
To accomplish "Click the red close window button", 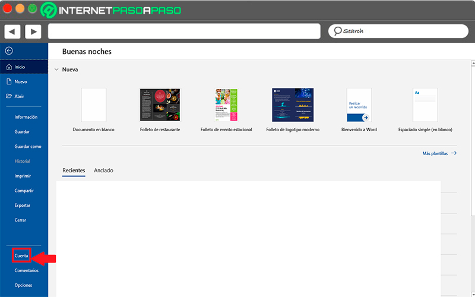I will pyautogui.click(x=7, y=8).
